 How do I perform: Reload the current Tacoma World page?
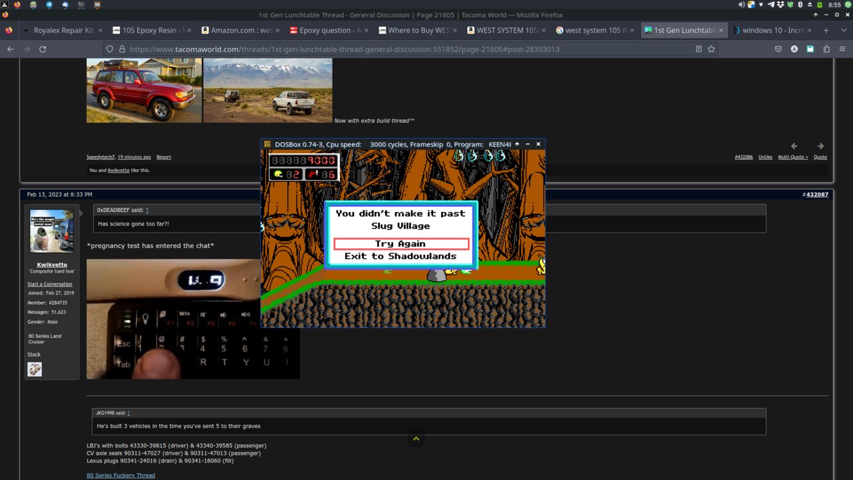(x=43, y=49)
